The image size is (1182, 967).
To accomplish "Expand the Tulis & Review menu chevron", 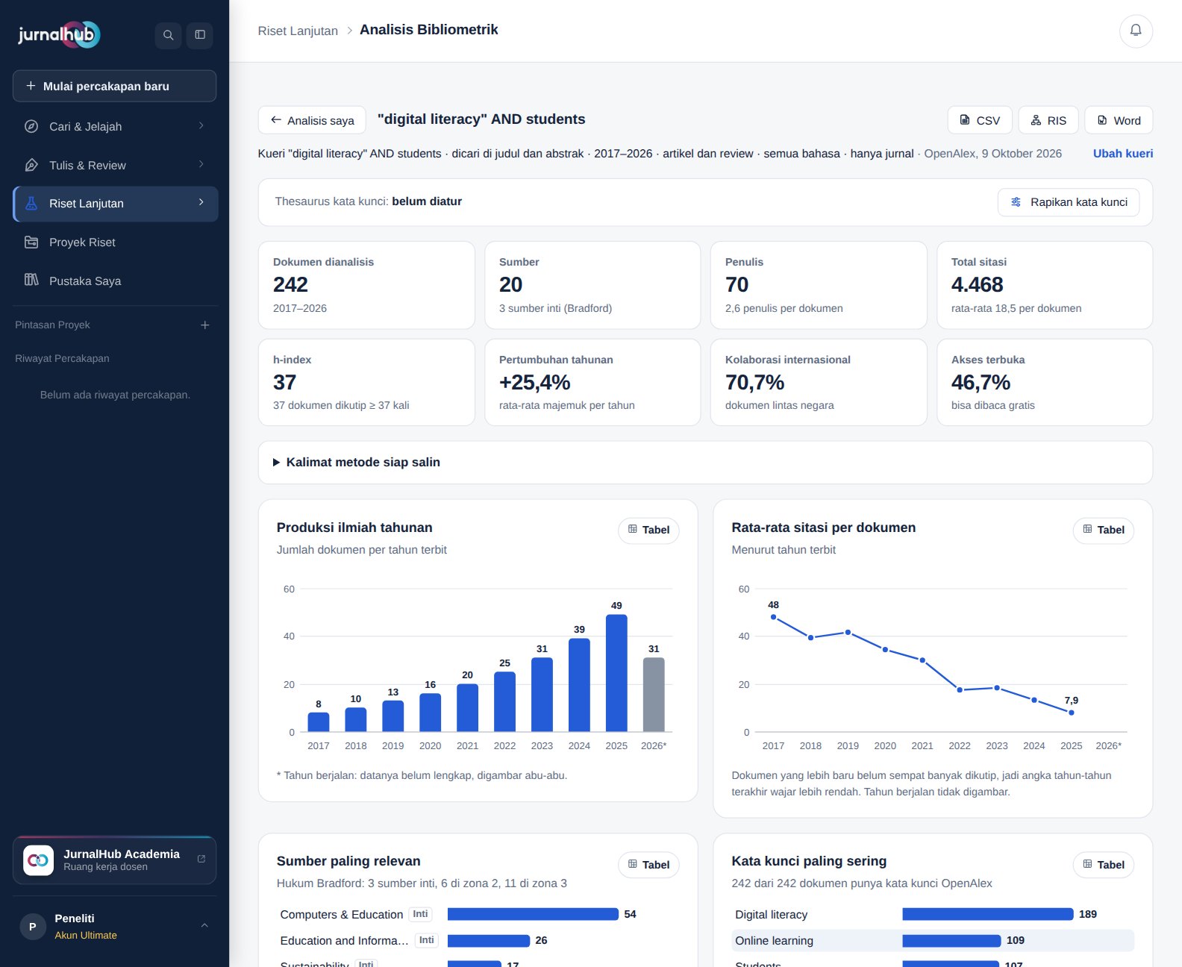I will tap(201, 164).
